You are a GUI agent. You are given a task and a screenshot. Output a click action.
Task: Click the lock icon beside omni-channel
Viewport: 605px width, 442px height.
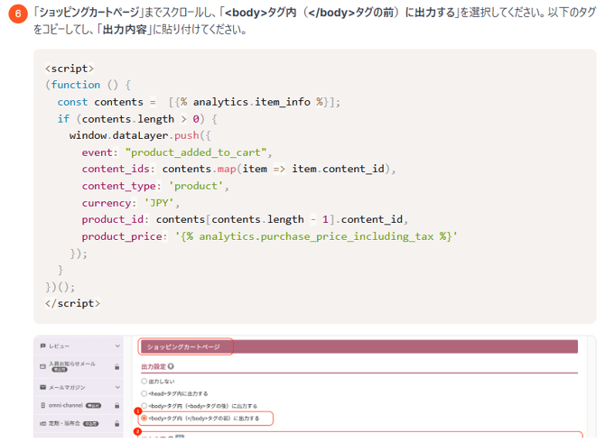[x=117, y=405]
